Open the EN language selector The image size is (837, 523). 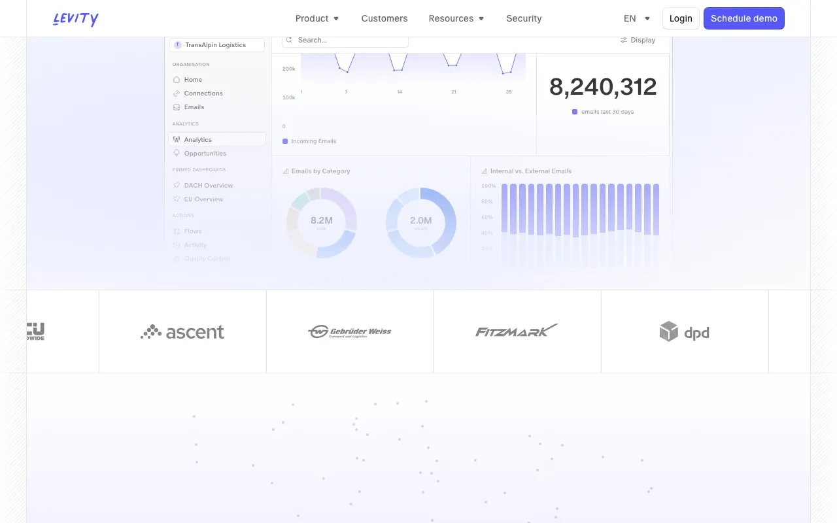[637, 18]
